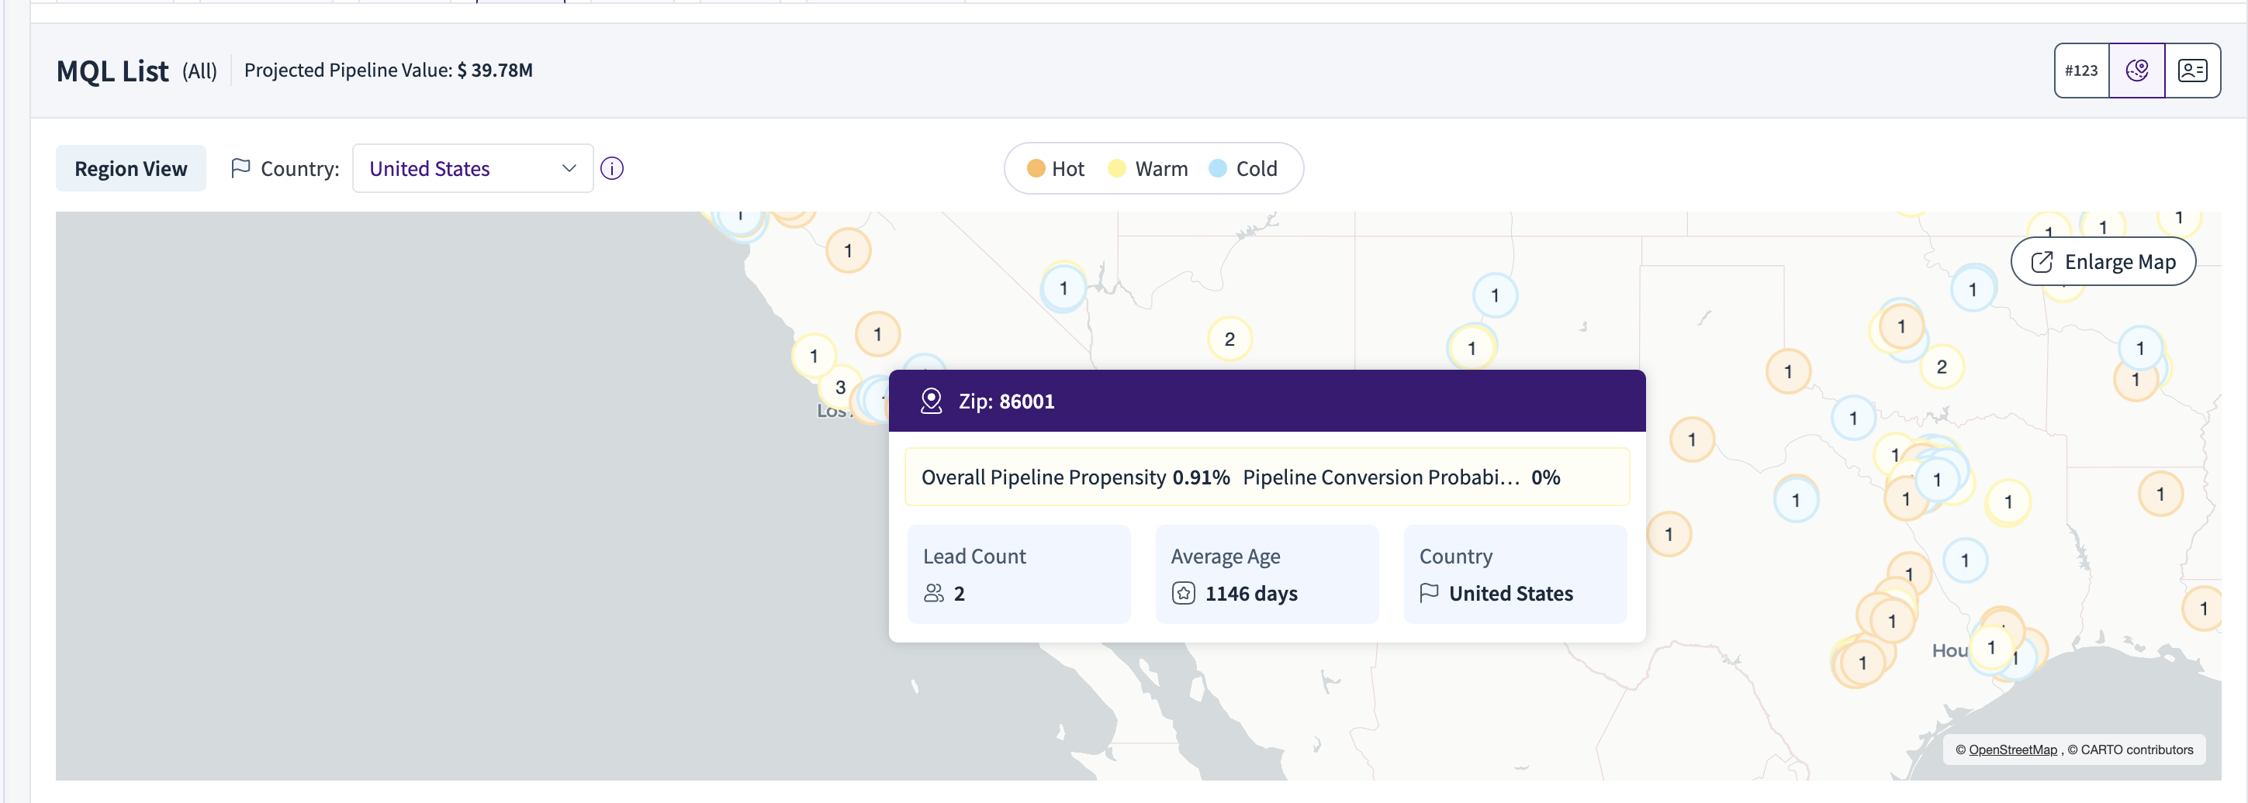Click the map cluster marker labeled 3

tap(839, 387)
